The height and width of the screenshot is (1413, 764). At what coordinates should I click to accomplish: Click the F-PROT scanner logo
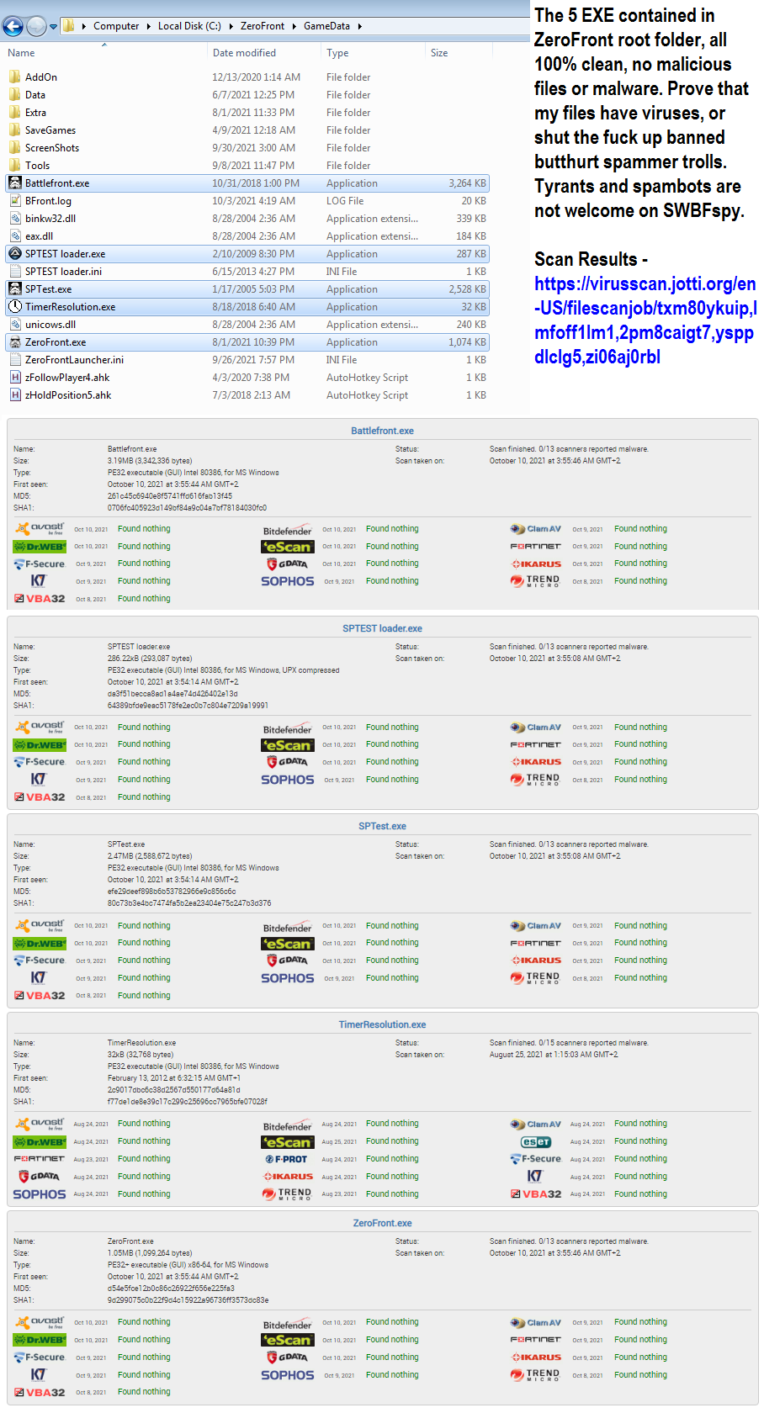click(x=287, y=1159)
